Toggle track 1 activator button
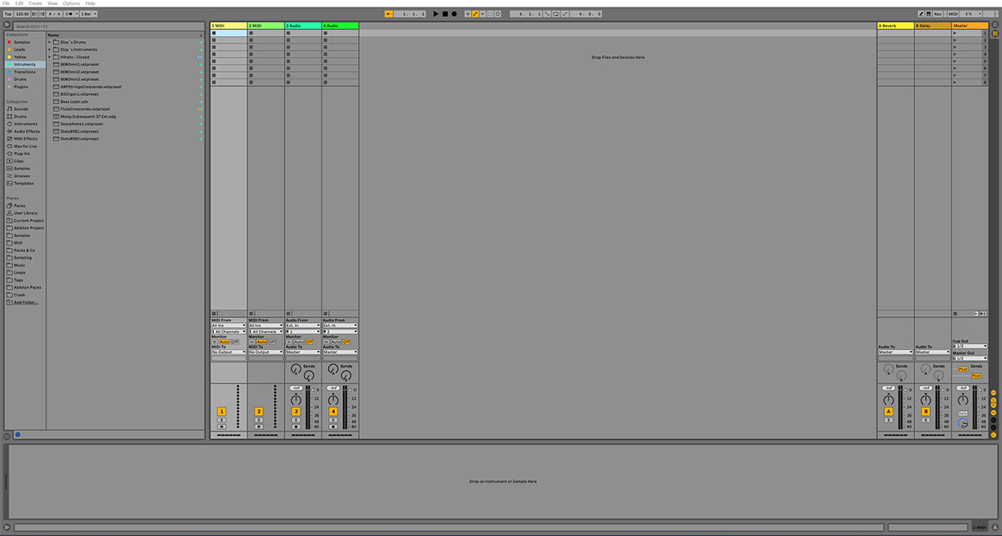This screenshot has width=1002, height=536. (x=221, y=412)
